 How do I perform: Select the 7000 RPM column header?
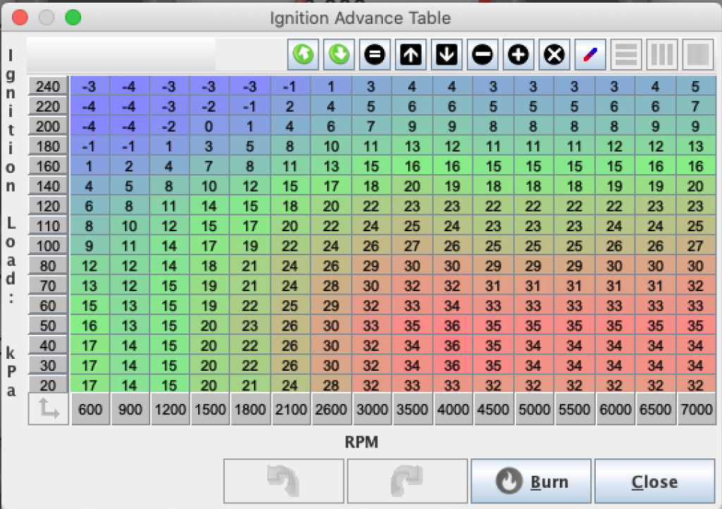coord(697,410)
